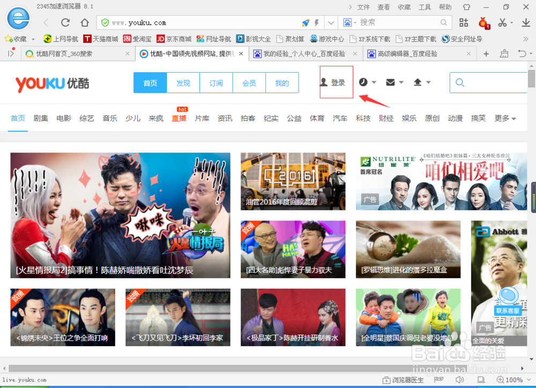Open the downloads arrow icon

click(x=526, y=22)
